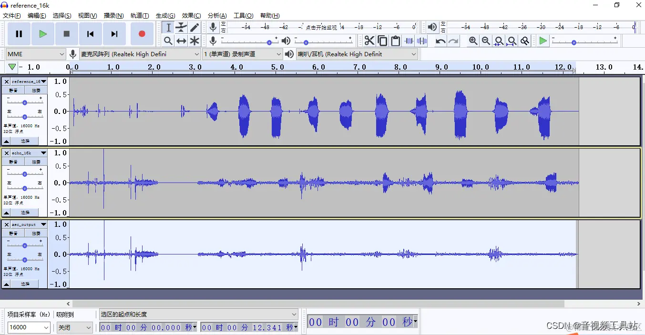The image size is (645, 335).
Task: Start recording with the red Record button
Action: click(x=142, y=34)
